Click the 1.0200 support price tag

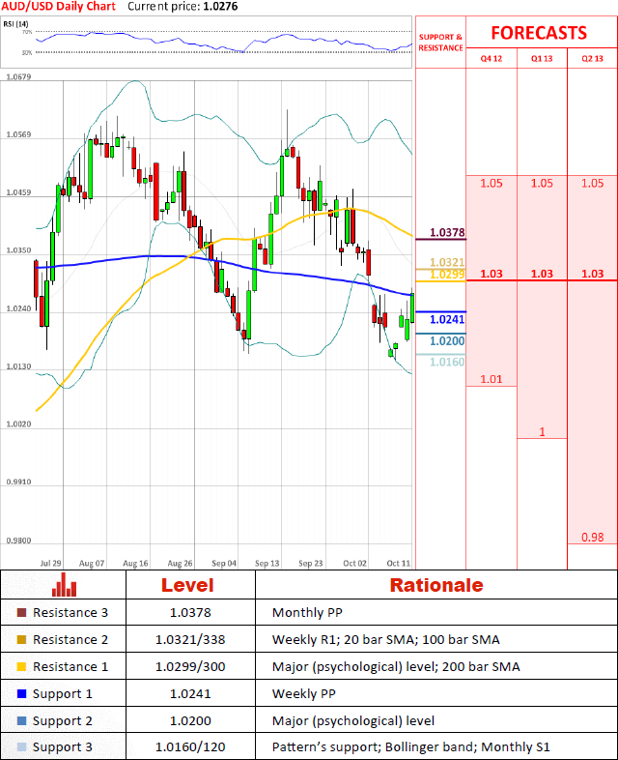[x=446, y=340]
